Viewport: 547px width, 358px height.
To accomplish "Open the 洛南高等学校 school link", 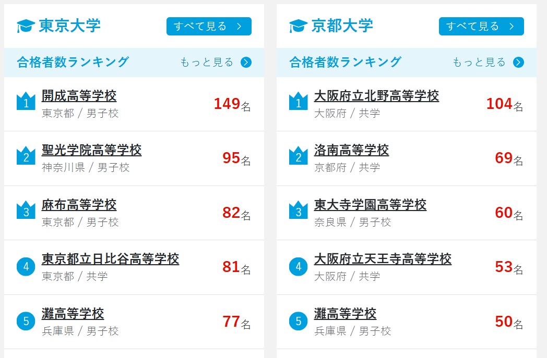I will pos(351,151).
